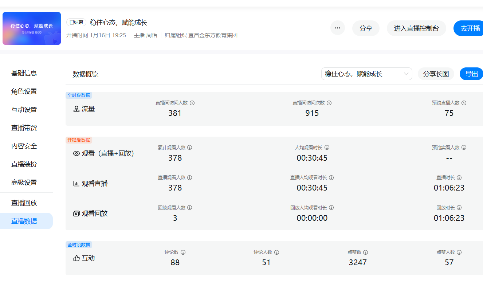The image size is (483, 282).
Task: Click info icon next to 累计观看人数
Action: [x=190, y=148]
